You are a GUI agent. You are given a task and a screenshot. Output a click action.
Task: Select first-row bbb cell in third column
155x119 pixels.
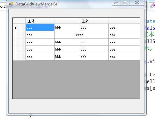(x=94, y=27)
